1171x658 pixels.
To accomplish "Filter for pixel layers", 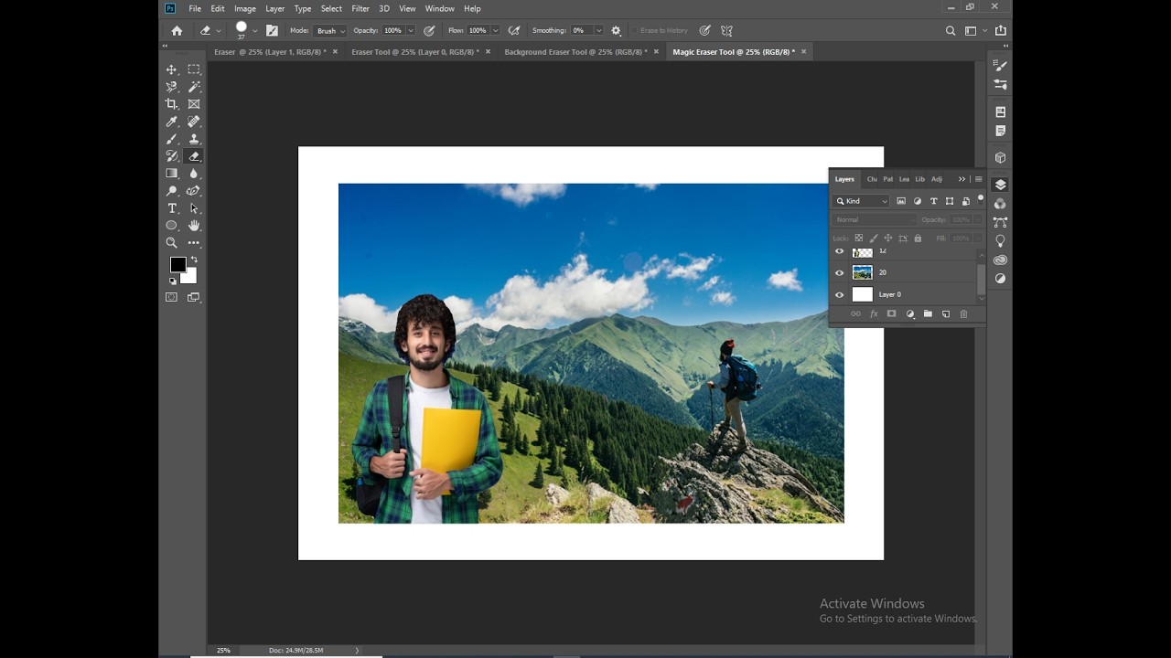I will tap(901, 201).
